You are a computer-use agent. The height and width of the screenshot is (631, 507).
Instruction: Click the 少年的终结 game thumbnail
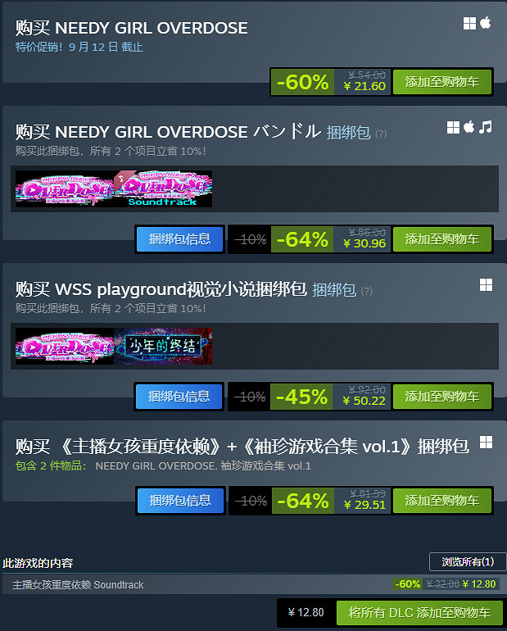(163, 346)
